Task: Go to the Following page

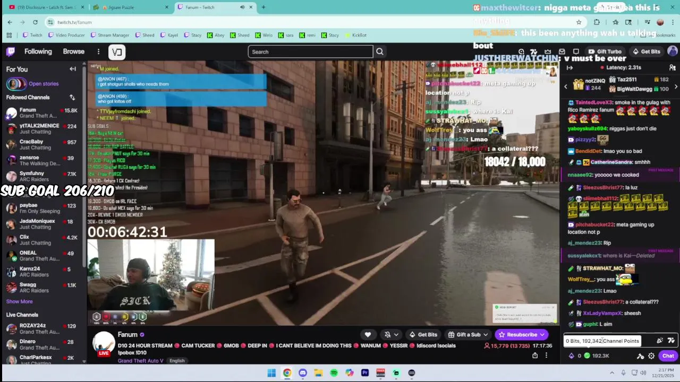Action: click(38, 51)
